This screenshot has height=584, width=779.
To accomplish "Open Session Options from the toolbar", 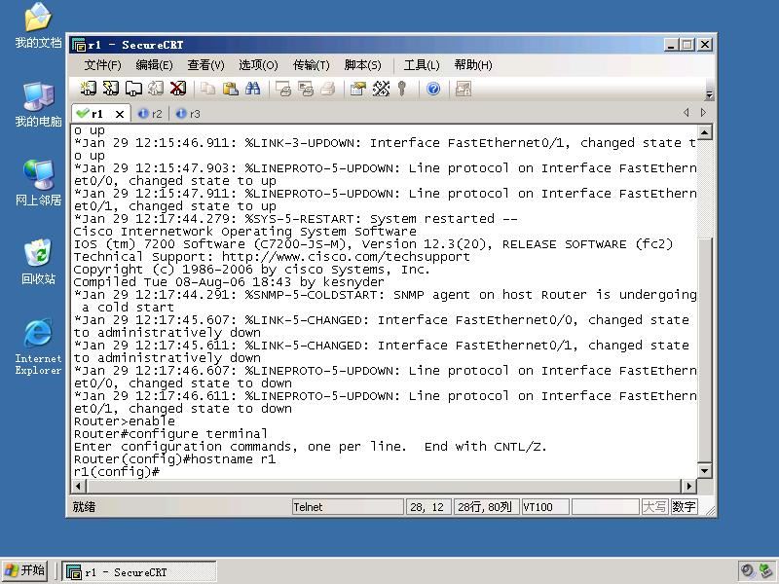I will (357, 89).
